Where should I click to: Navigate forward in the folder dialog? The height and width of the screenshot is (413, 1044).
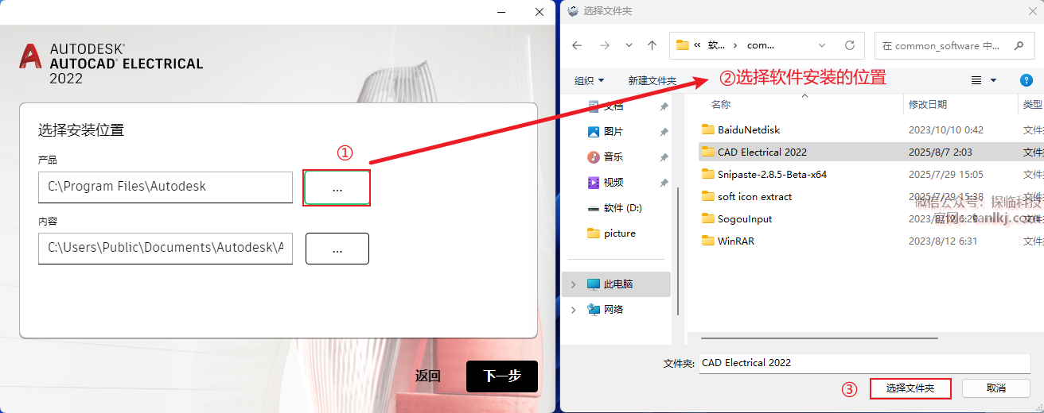604,45
